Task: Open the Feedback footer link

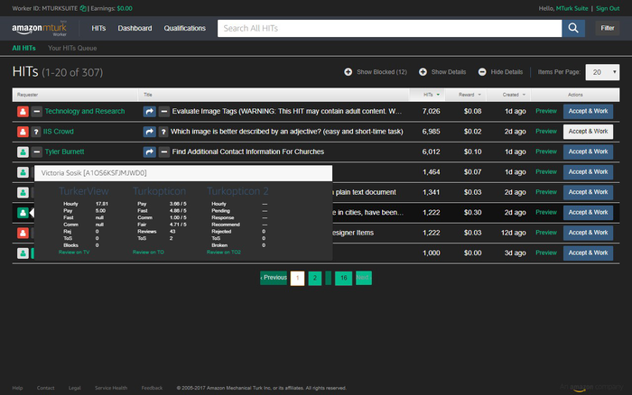Action: pos(152,388)
